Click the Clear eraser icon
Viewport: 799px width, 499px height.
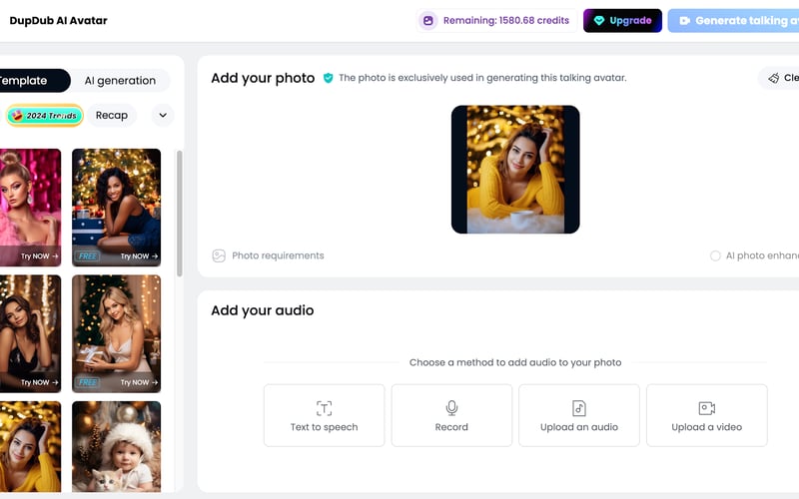[773, 78]
